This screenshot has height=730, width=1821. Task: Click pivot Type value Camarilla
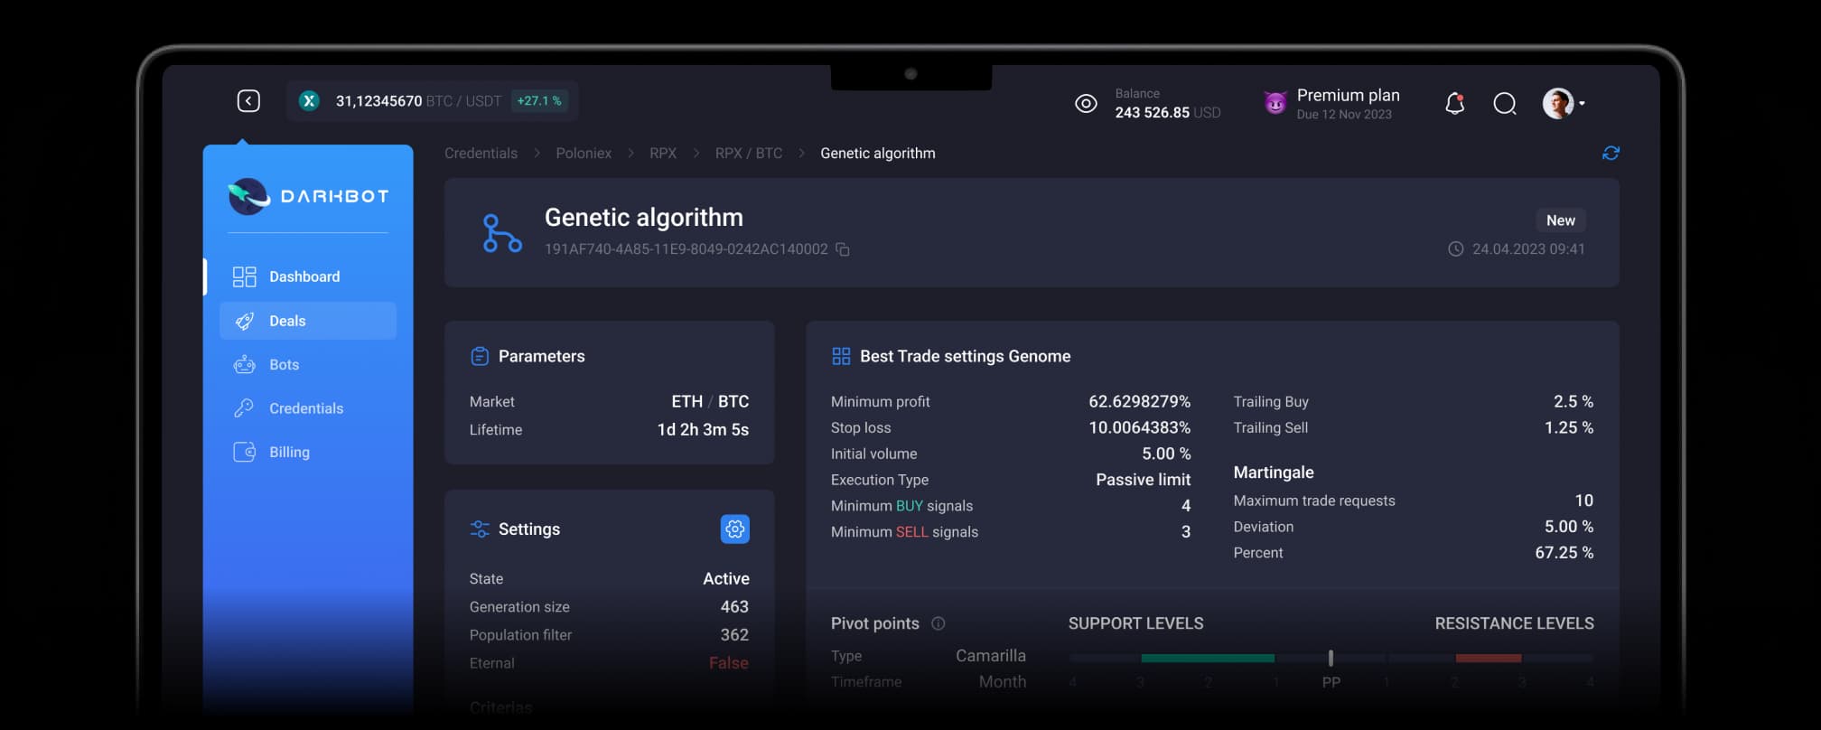click(990, 656)
